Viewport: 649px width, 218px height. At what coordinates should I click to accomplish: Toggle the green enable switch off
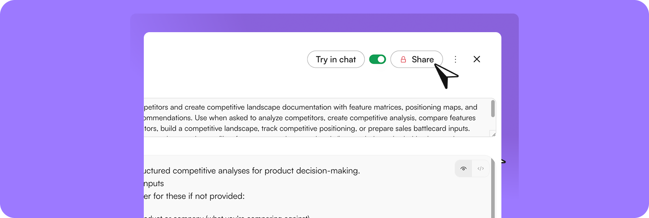pos(377,59)
